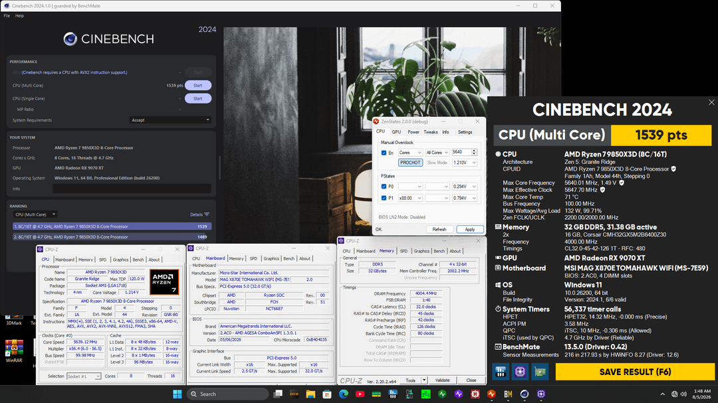Screen dimensions: 718x403
Task: Toggle the P0 PState checkbox
Action: point(384,187)
